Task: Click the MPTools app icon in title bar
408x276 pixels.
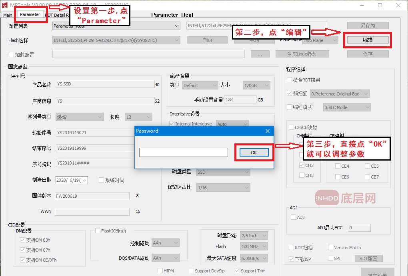Action: coord(5,5)
